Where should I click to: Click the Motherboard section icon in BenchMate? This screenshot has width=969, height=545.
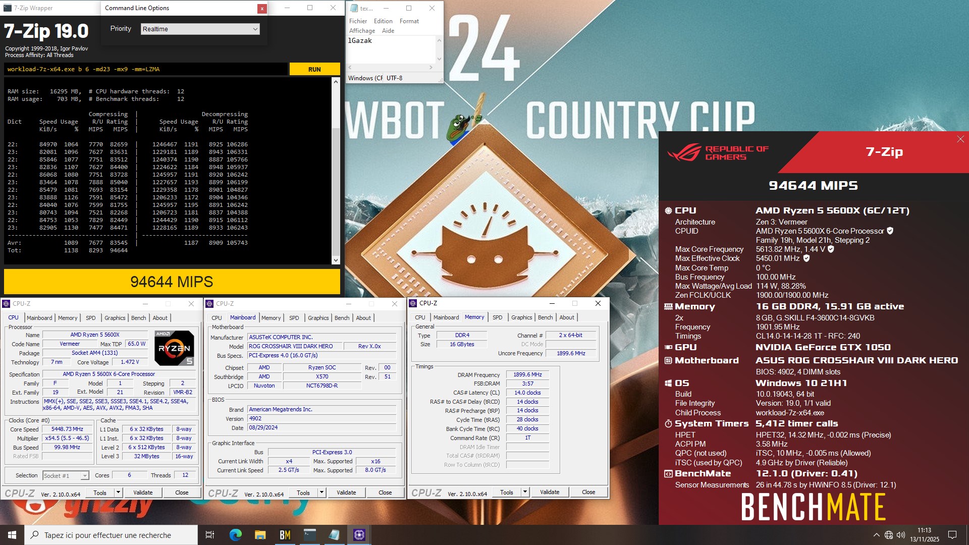point(668,360)
